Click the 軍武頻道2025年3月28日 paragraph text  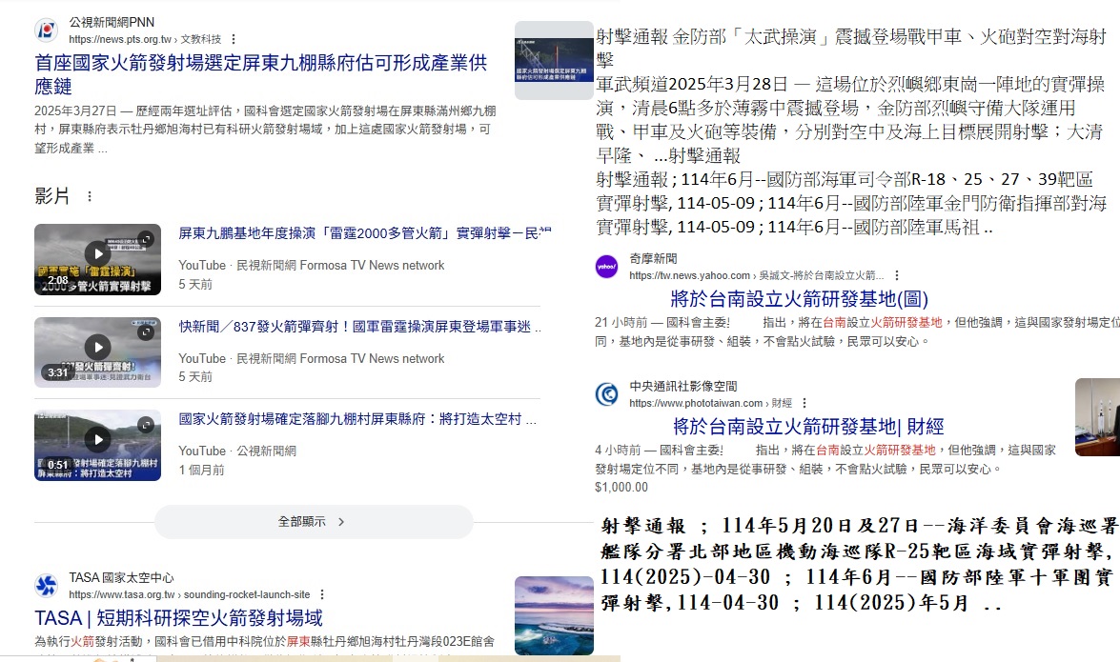pyautogui.click(x=850, y=120)
